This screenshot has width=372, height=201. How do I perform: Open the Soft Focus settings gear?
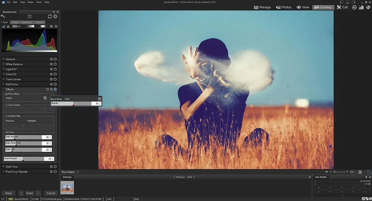pyautogui.click(x=51, y=84)
